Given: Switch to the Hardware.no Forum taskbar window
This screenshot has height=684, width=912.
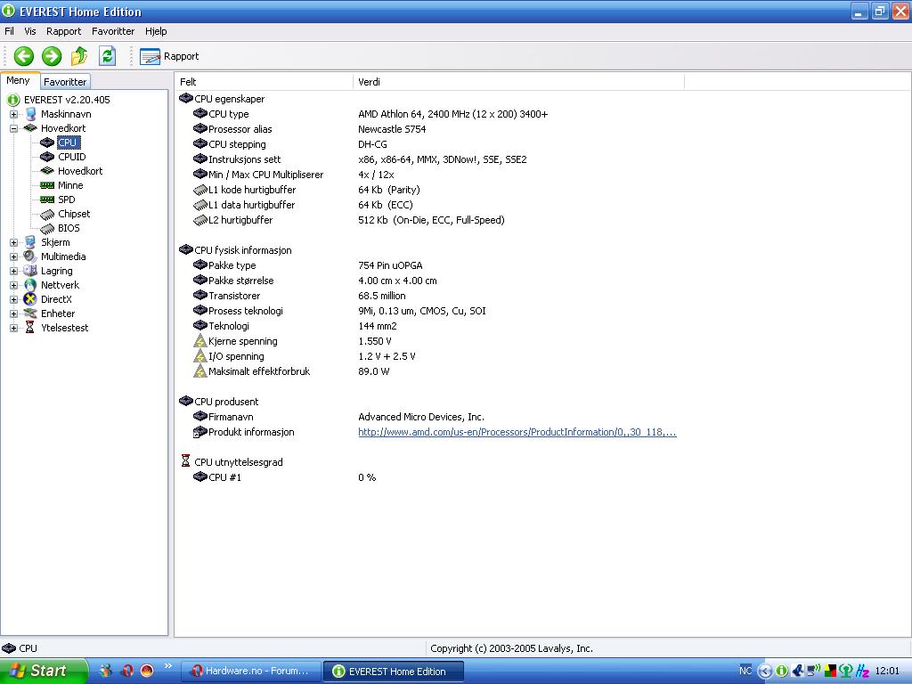Looking at the screenshot, I should click(x=250, y=672).
